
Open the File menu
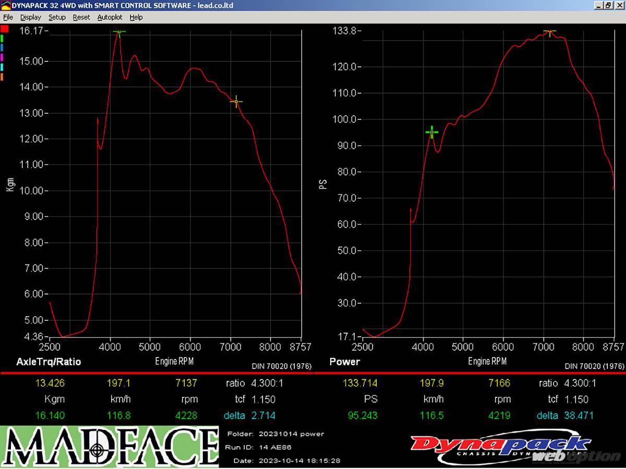coord(8,17)
